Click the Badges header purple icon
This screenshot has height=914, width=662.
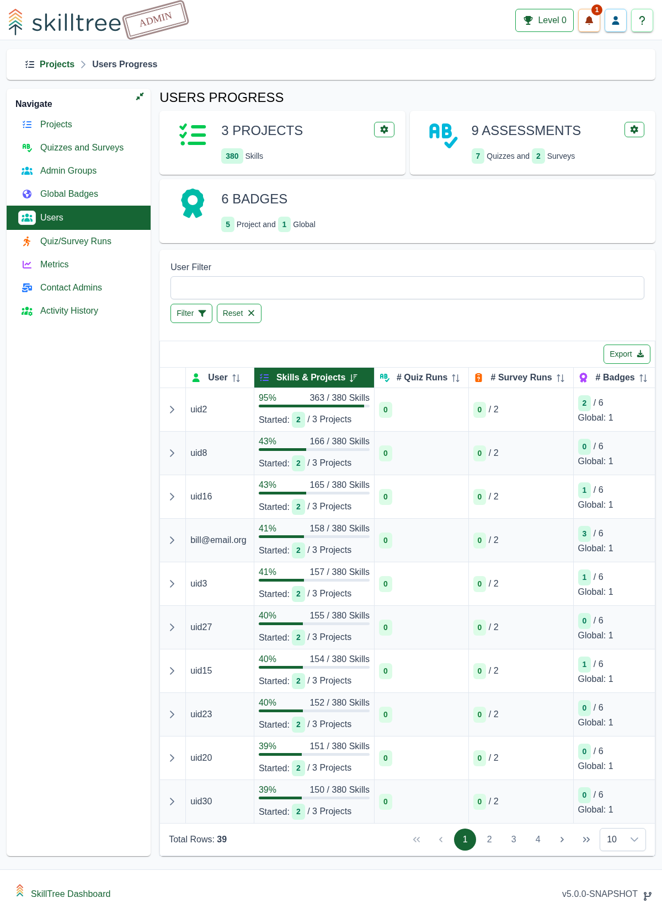point(584,378)
